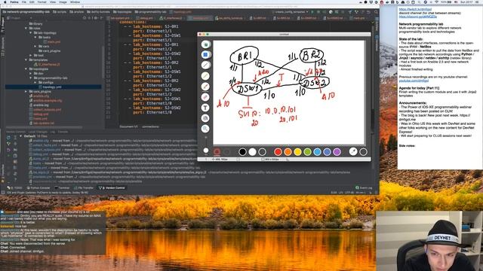483x271 pixels.
Task: Select the red brush tool in sketch toolbar
Action: (206, 87)
